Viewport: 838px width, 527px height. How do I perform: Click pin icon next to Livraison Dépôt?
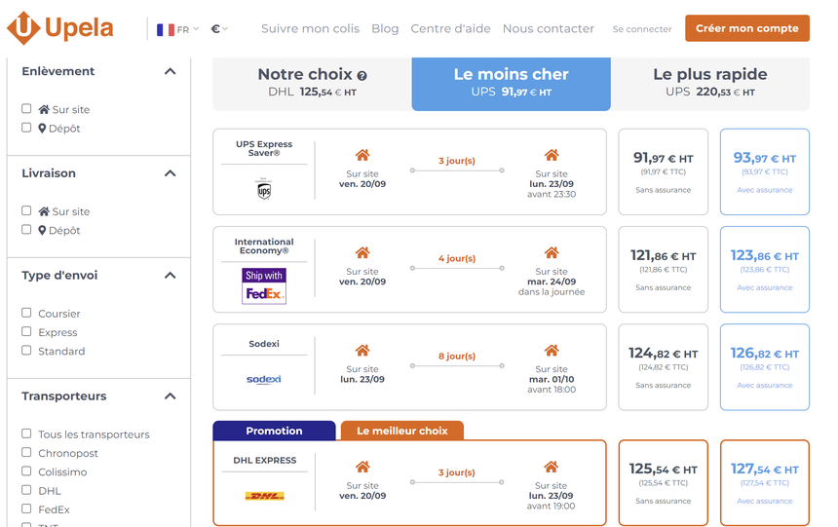(x=42, y=230)
